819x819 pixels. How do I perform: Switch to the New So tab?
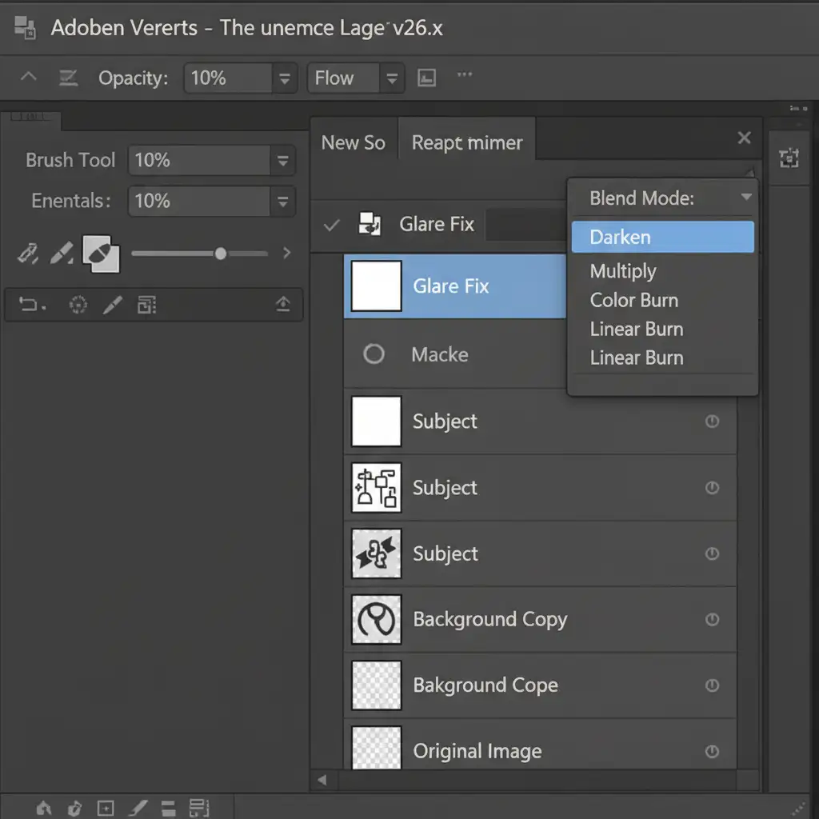pos(353,143)
